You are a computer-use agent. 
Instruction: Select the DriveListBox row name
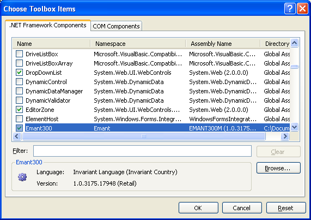tap(42, 54)
